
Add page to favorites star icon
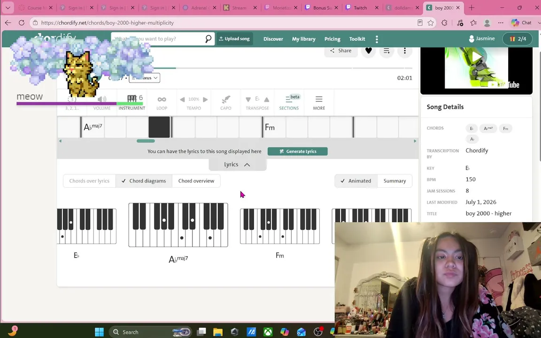click(x=431, y=23)
